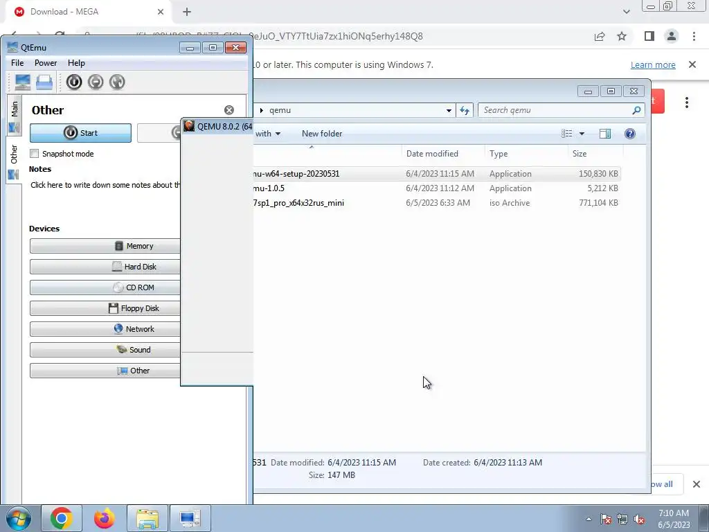Open the Power menu in QtEmu

click(46, 63)
